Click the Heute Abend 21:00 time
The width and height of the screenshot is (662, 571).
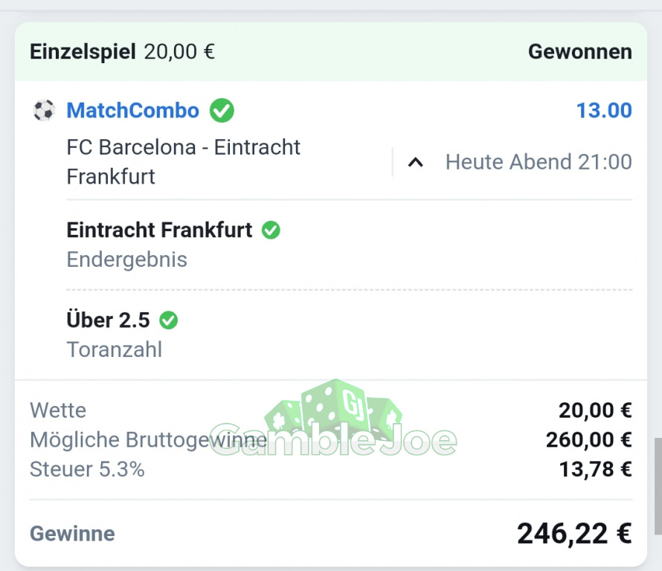[x=539, y=162]
